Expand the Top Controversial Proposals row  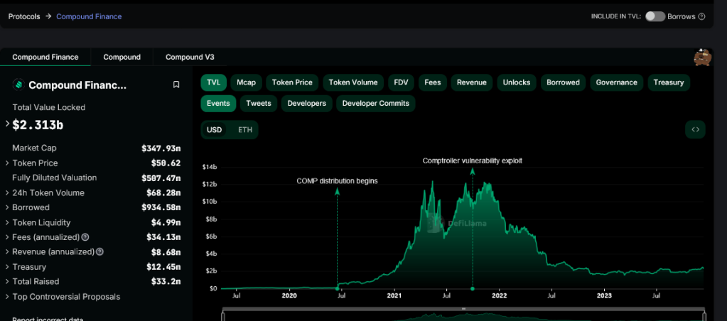coord(7,296)
